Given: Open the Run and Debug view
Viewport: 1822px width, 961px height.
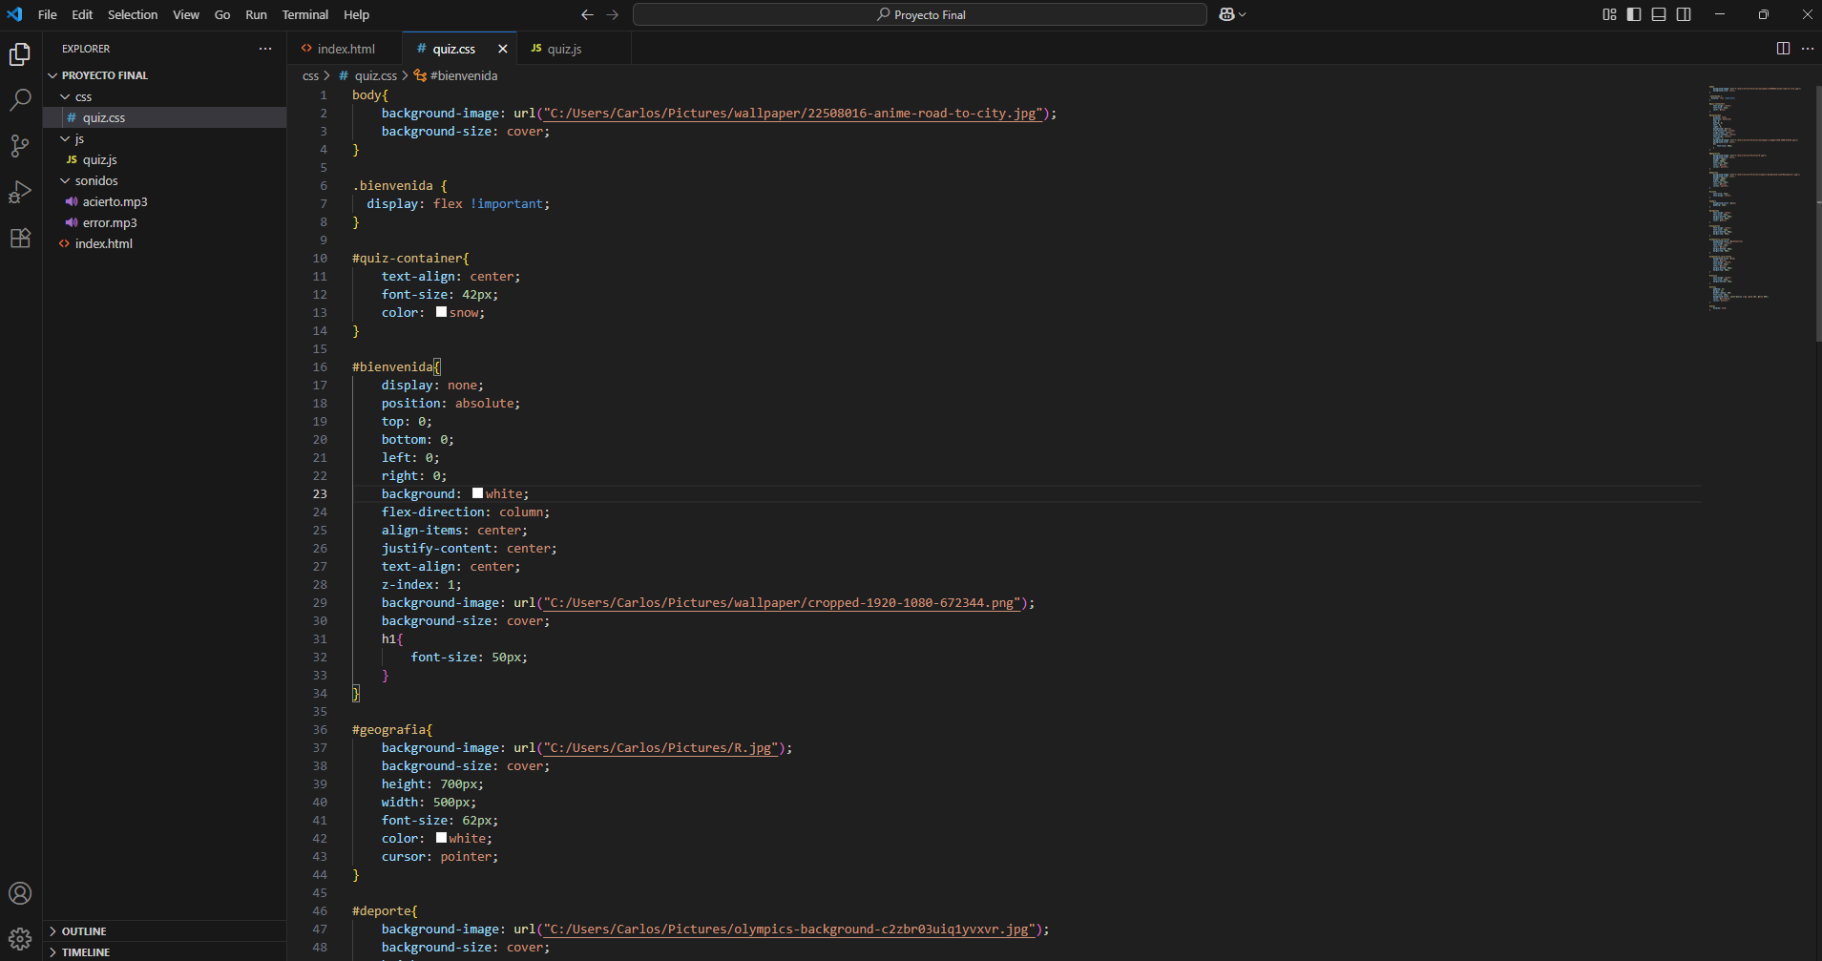Looking at the screenshot, I should pyautogui.click(x=20, y=192).
